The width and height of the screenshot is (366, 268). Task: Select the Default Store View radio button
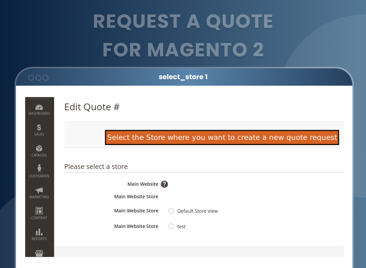click(171, 211)
